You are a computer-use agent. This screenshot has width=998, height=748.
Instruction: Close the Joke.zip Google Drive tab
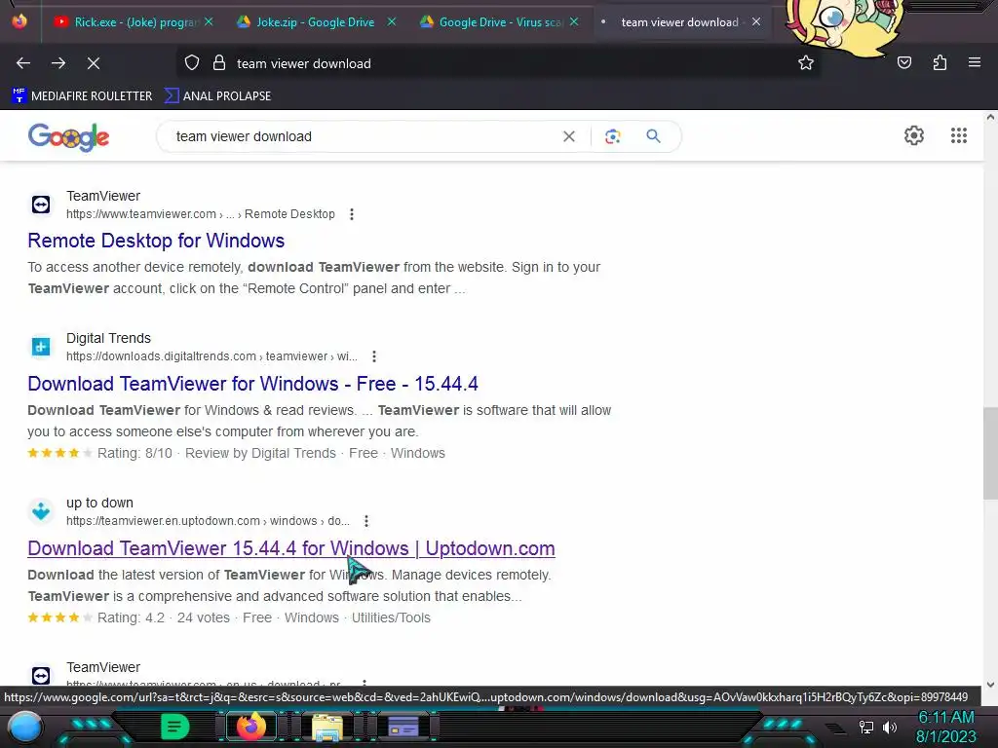pos(392,21)
